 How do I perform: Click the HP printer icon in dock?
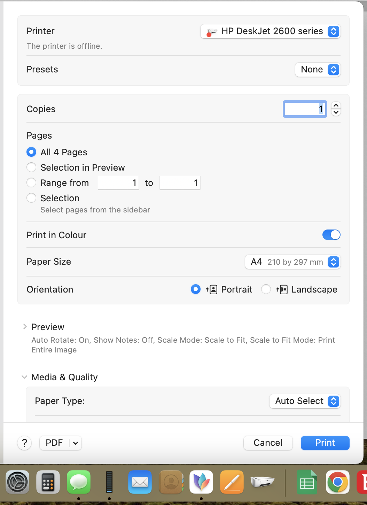coord(263,482)
